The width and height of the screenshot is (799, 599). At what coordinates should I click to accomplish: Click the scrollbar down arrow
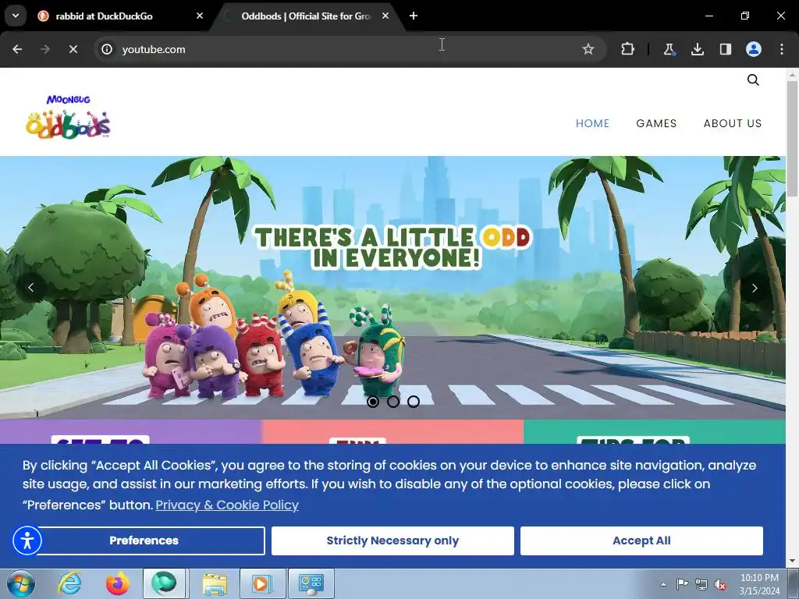792,562
